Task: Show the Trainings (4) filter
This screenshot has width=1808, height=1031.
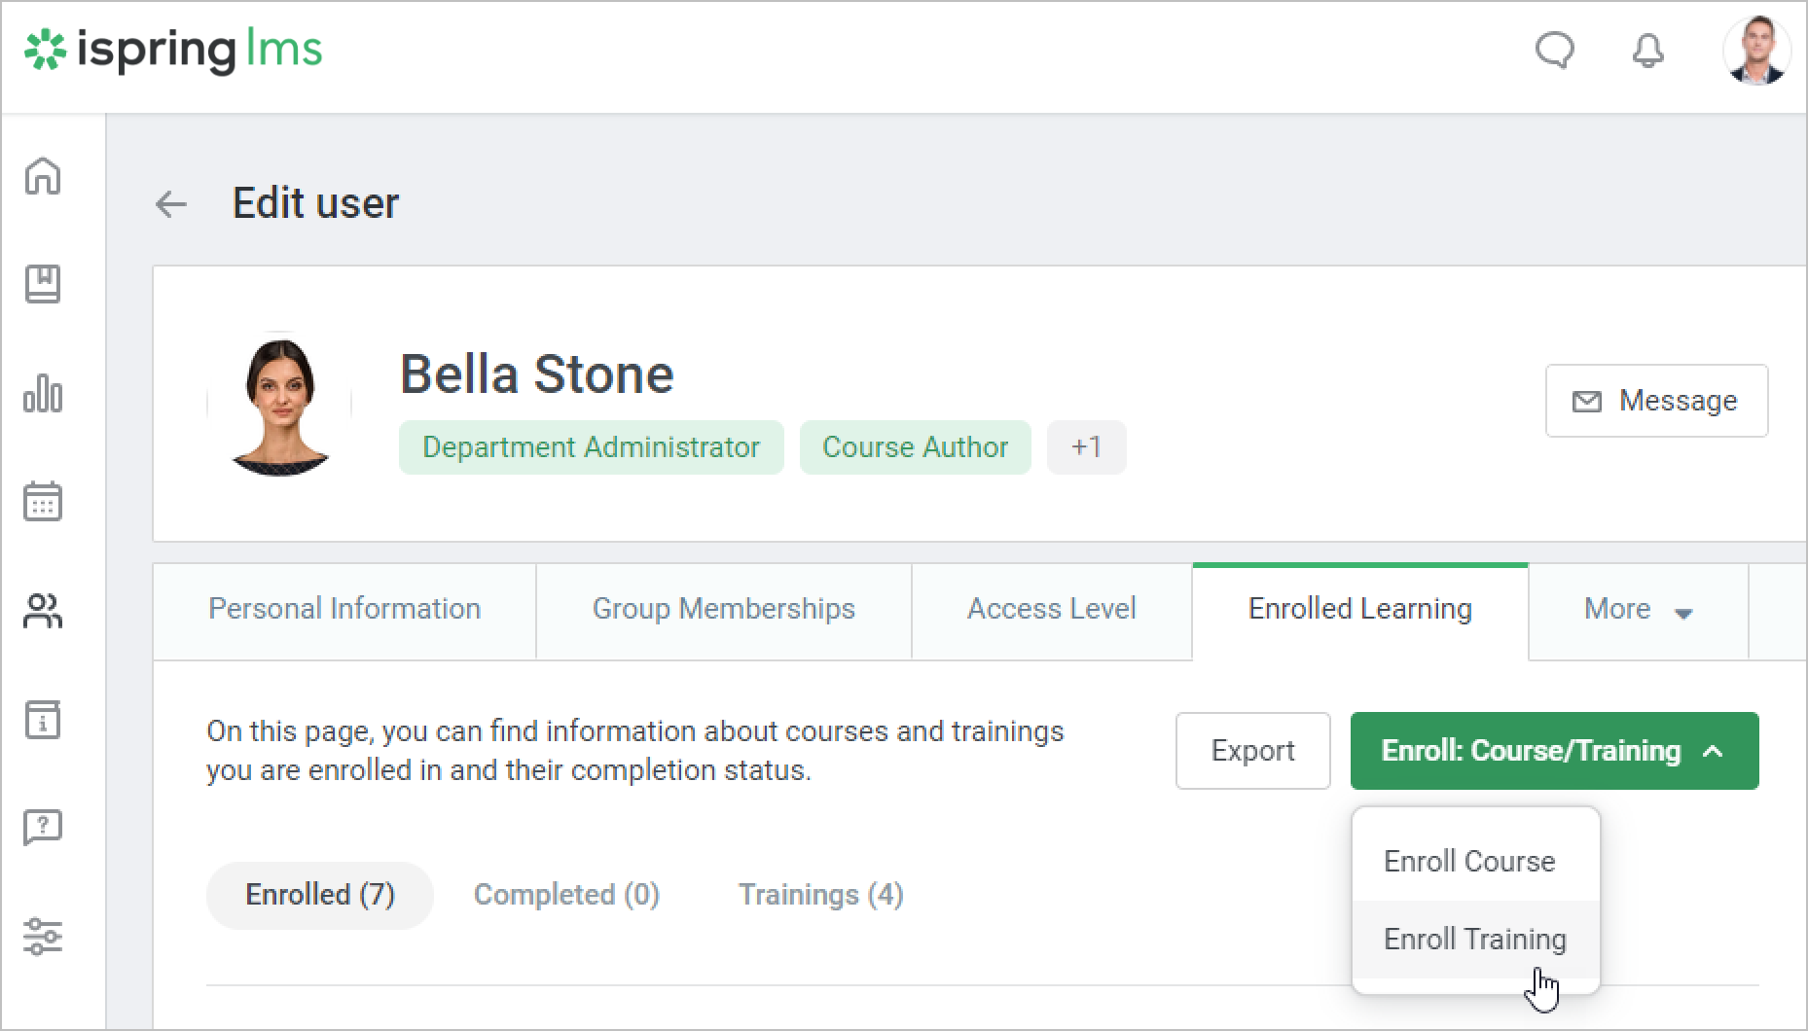Action: point(820,895)
